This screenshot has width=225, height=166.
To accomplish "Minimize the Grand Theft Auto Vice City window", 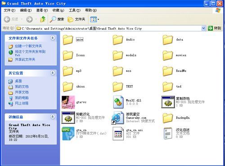I will [x=207, y=4].
